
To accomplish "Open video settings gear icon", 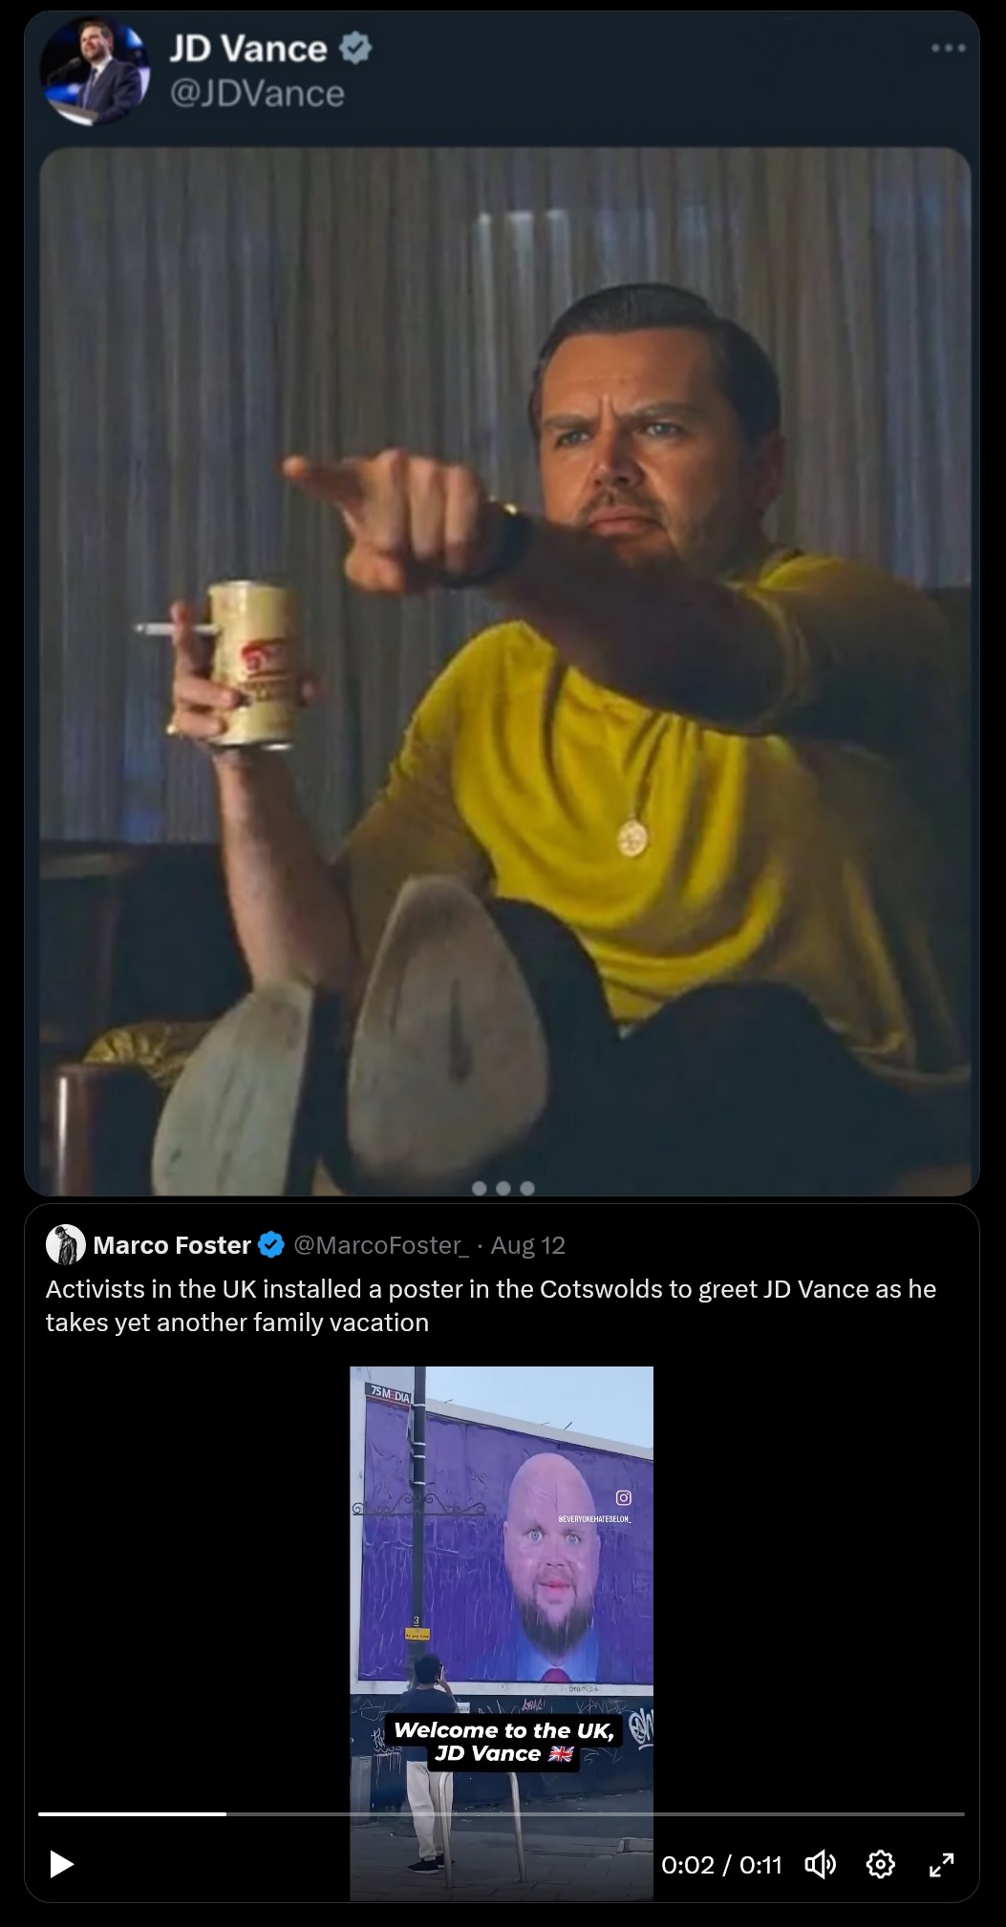I will coord(881,1864).
